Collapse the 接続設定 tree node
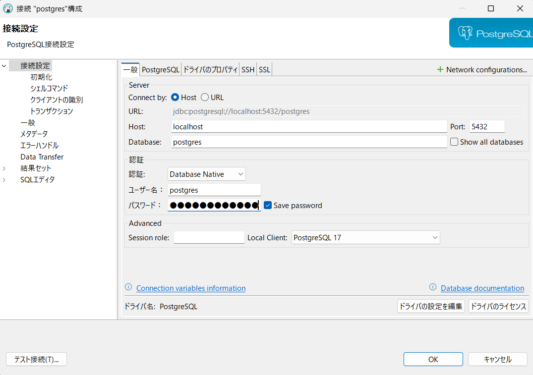 click(x=4, y=66)
